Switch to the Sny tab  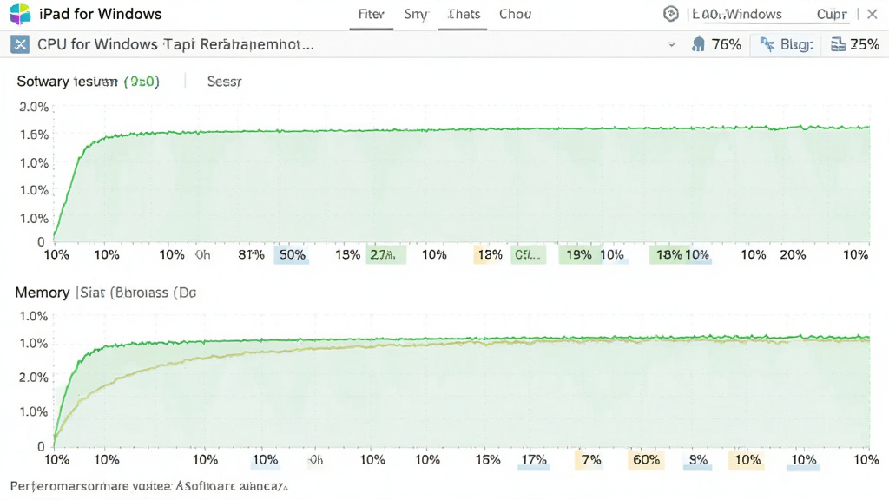416,14
